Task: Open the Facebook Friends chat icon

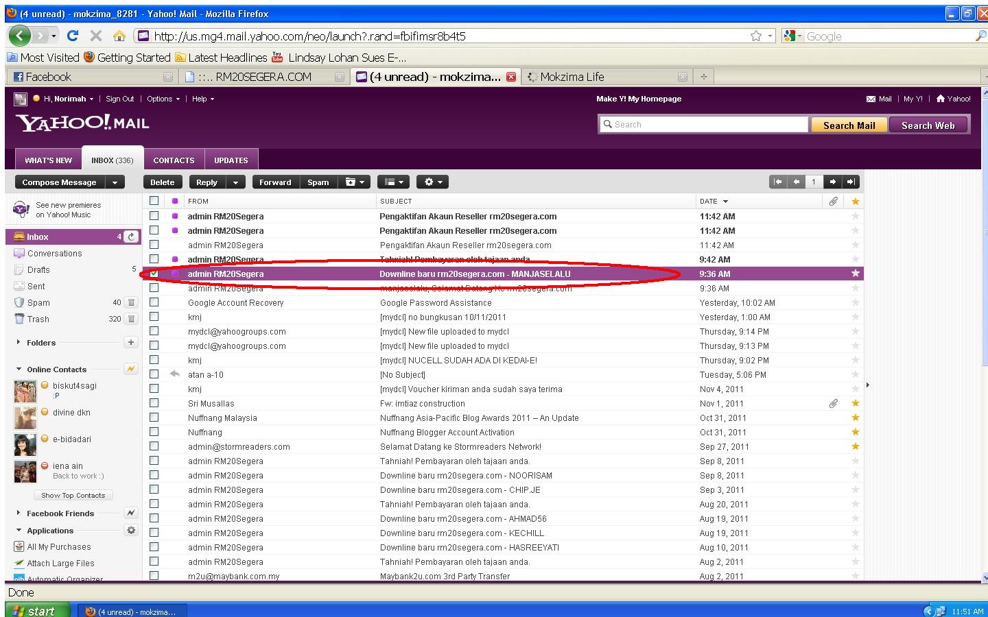Action: point(131,513)
